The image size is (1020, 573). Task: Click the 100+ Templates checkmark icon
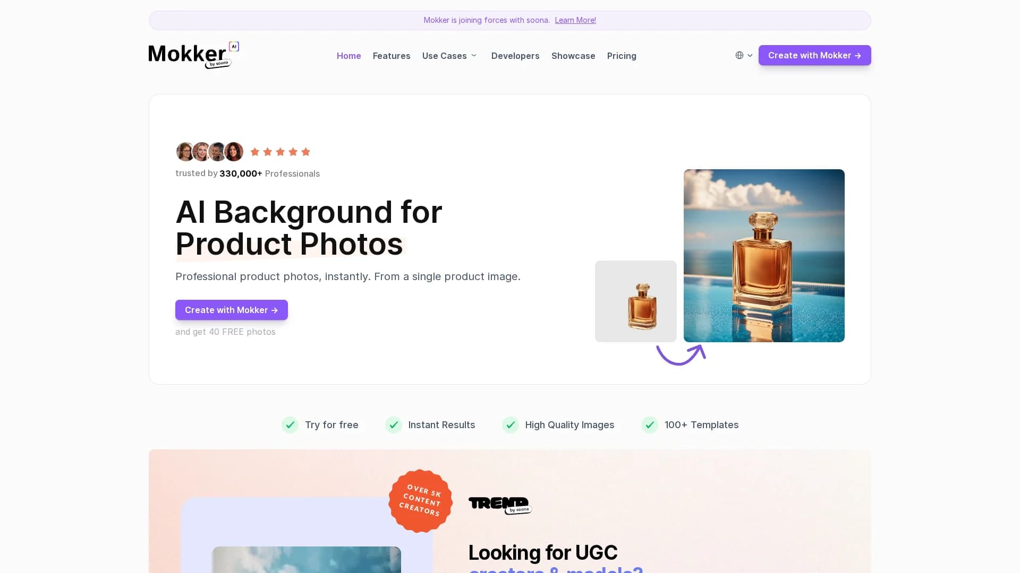(x=650, y=425)
